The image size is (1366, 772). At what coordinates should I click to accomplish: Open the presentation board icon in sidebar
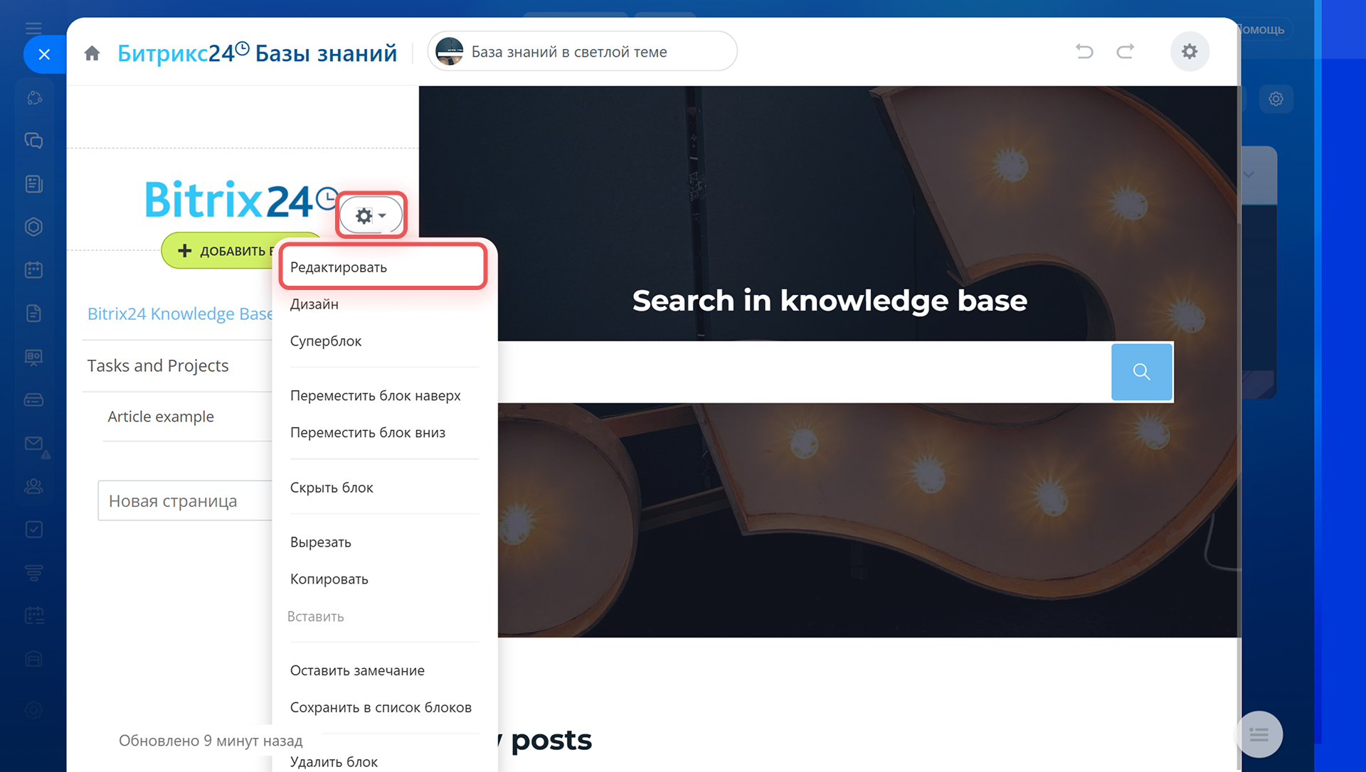(33, 357)
